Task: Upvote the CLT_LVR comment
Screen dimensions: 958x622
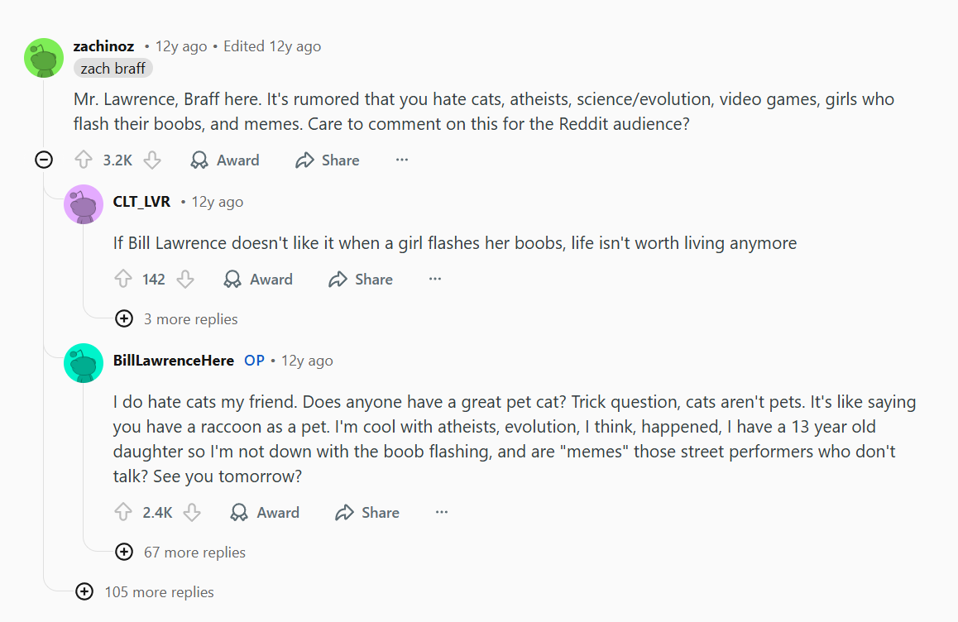Action: pyautogui.click(x=123, y=280)
